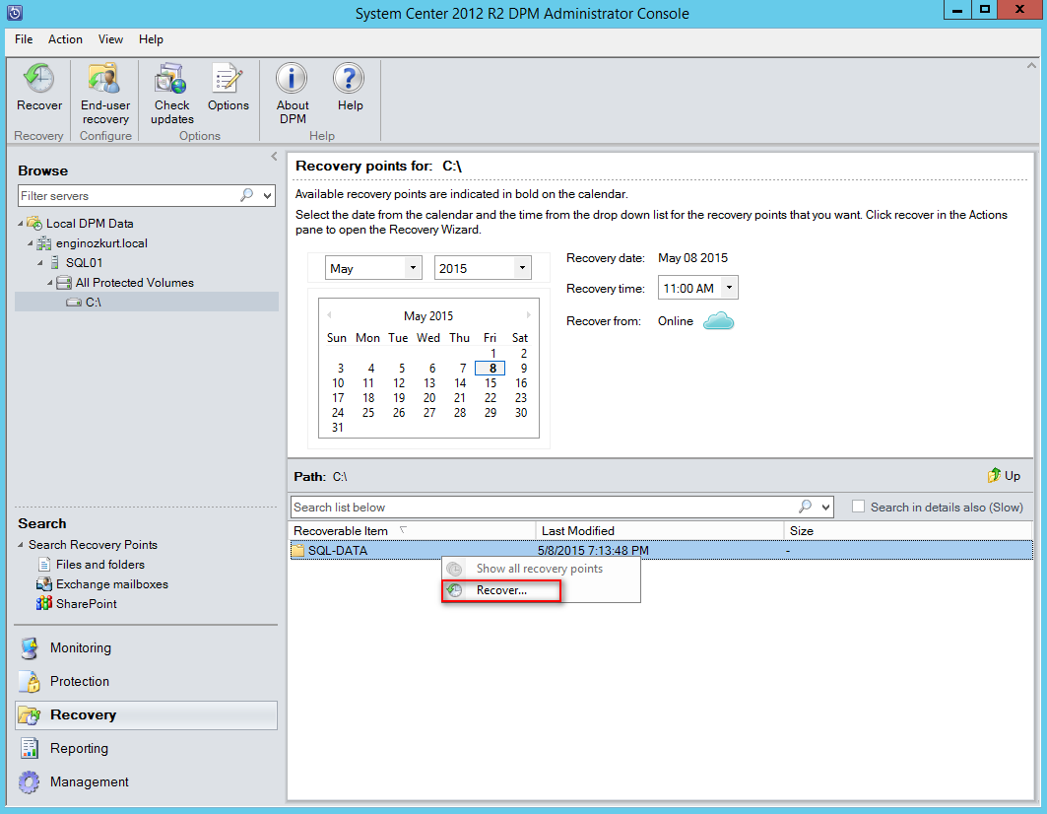The width and height of the screenshot is (1047, 814).
Task: Sort by the Last Modified column
Action: 660,530
